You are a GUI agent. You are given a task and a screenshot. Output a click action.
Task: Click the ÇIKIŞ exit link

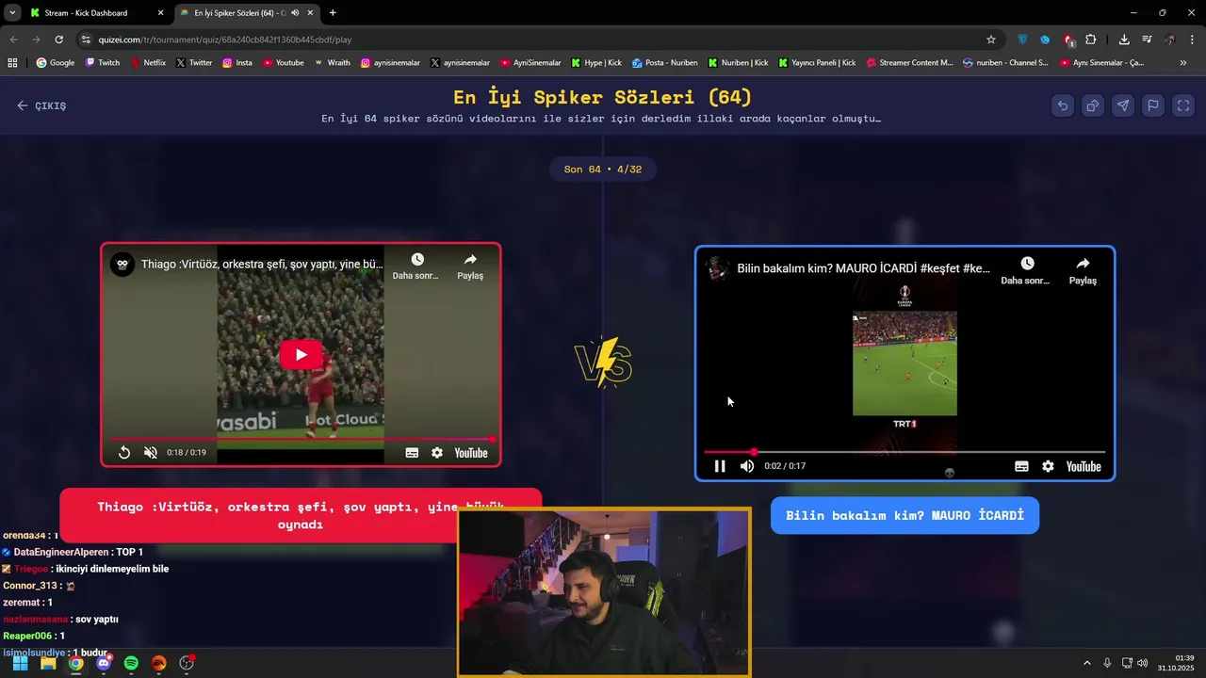(x=41, y=105)
